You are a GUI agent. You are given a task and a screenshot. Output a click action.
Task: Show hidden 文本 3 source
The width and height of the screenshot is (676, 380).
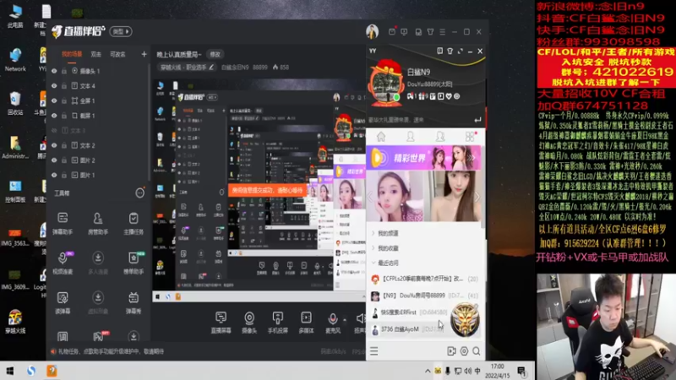tap(54, 131)
